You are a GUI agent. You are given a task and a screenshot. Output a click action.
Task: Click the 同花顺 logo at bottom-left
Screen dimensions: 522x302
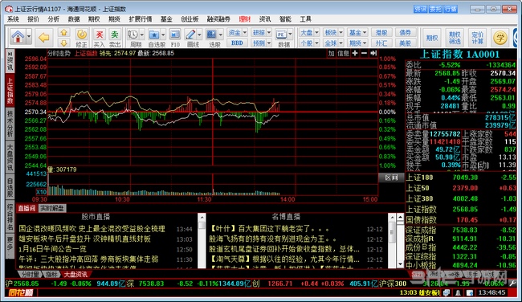click(x=21, y=292)
